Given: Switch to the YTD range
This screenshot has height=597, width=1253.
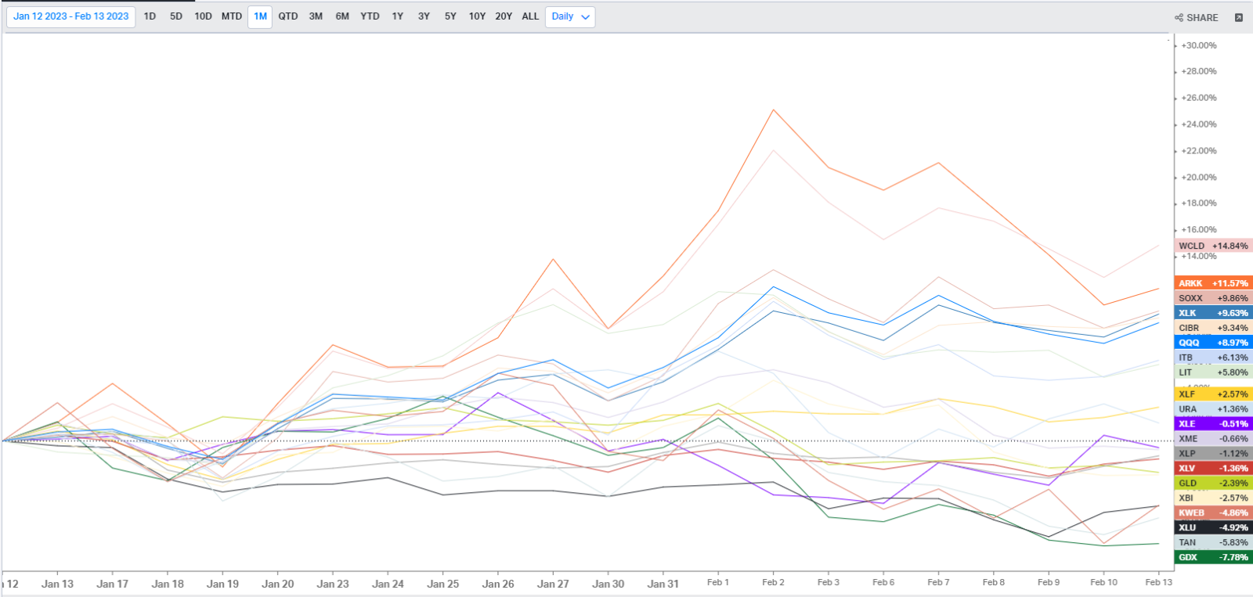Looking at the screenshot, I should coord(370,16).
